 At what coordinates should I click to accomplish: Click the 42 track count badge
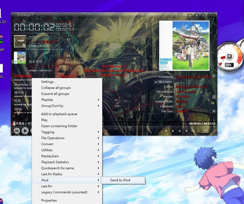click(69, 39)
